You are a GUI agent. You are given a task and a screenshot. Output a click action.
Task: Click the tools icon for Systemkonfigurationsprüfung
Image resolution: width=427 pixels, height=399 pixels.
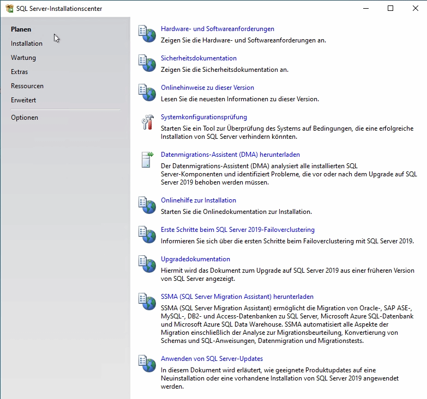click(x=147, y=122)
